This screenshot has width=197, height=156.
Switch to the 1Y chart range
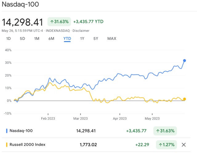coord(82,39)
